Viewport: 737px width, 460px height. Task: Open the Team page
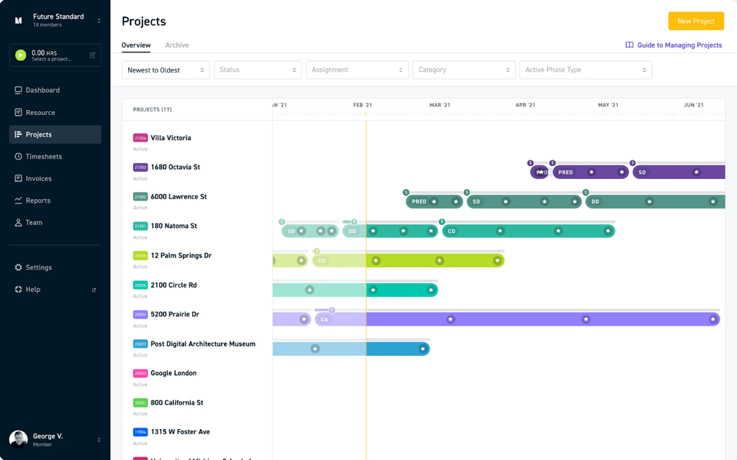coord(35,223)
